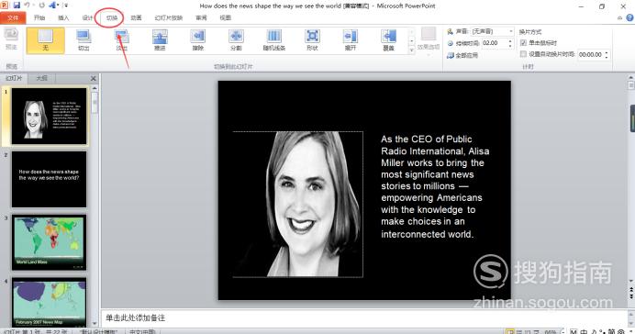The height and width of the screenshot is (334, 635).
Task: Select slide 3 World Land Mass thumbnail
Action: coord(49,242)
